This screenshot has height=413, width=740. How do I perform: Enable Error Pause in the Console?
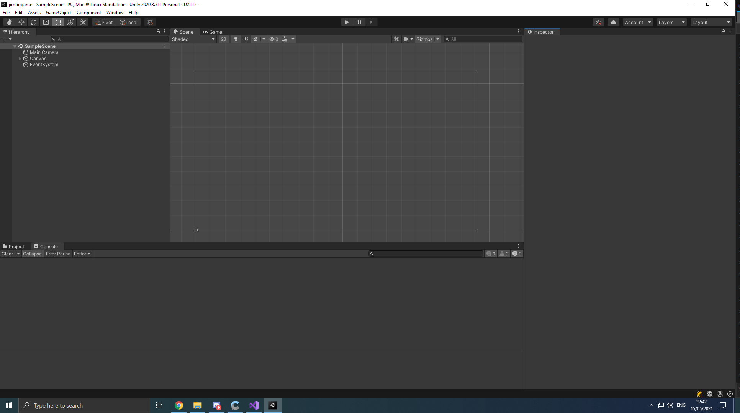click(x=58, y=254)
